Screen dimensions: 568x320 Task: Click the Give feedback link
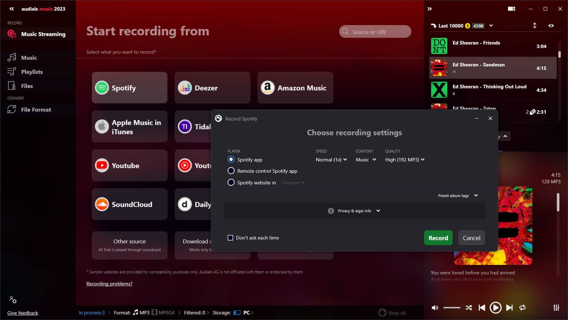pos(23,313)
